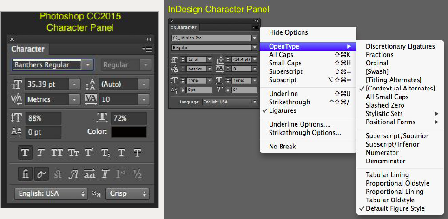Viewport: 448px width, 219px height.
Task: Toggle Strikethrough button in Photoshop panel
Action: (138, 153)
